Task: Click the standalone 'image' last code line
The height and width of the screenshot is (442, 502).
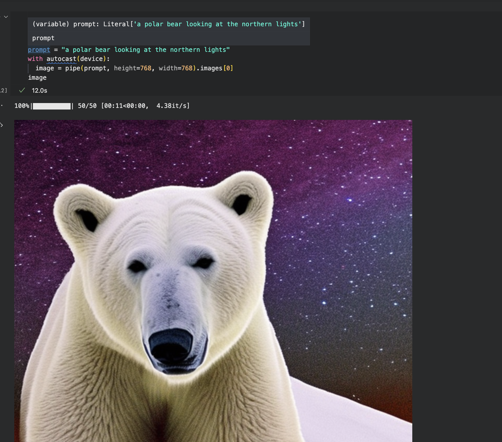Action: click(37, 78)
